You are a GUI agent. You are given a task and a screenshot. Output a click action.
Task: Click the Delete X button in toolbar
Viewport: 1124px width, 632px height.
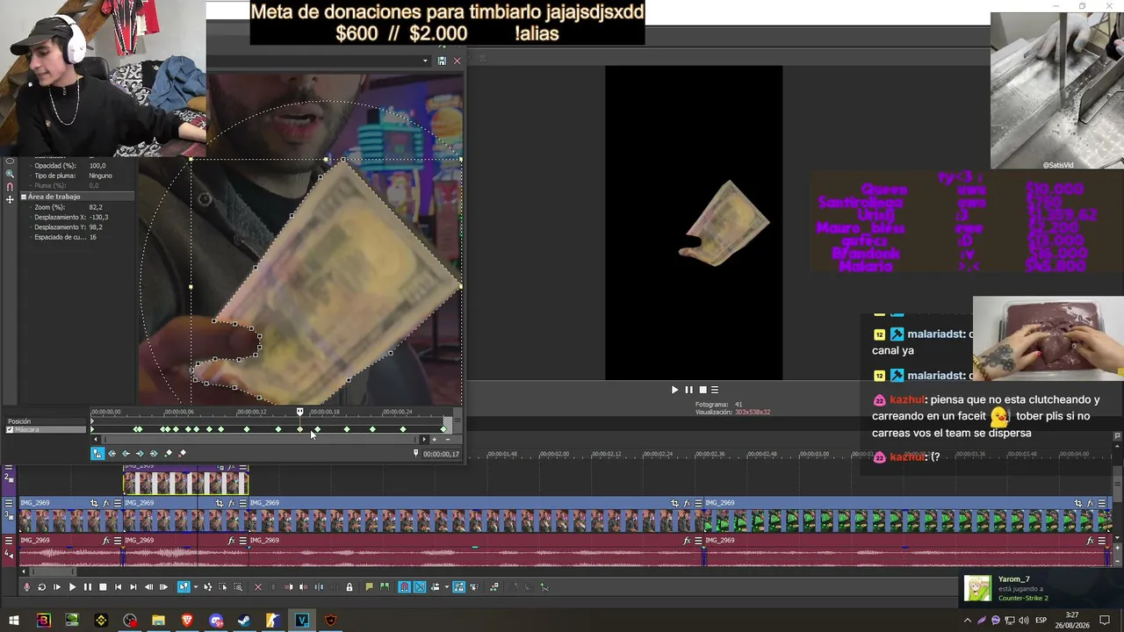257,587
